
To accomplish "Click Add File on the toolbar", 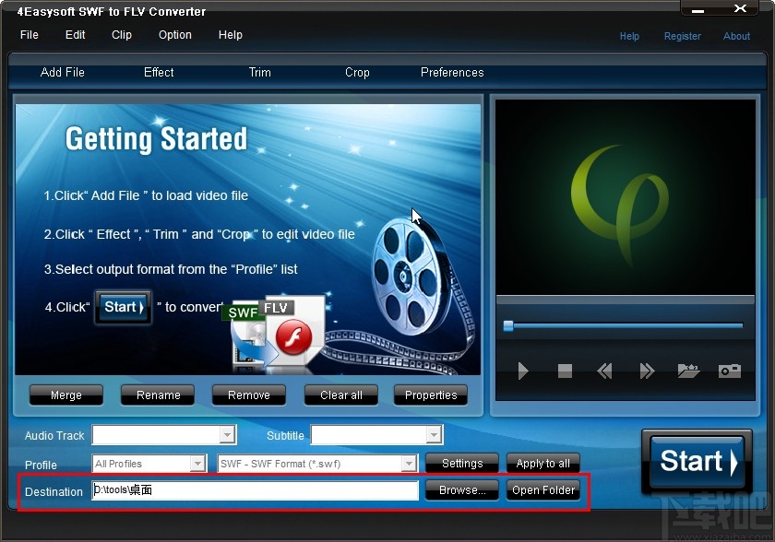I will [63, 72].
